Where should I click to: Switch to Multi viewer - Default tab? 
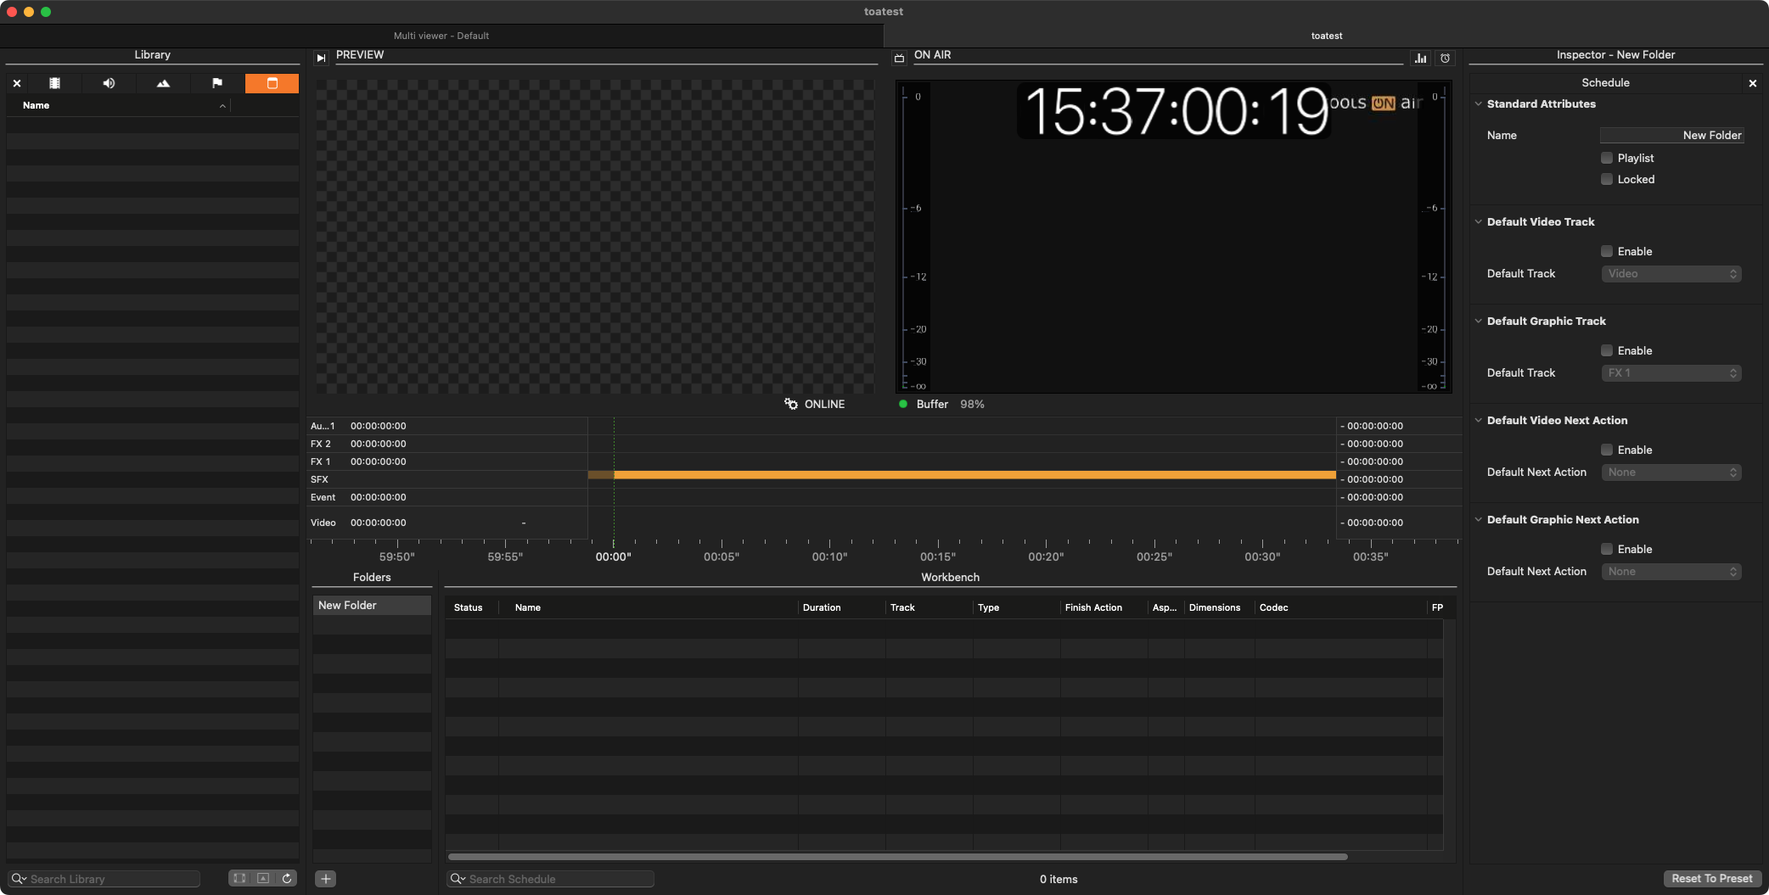tap(441, 36)
